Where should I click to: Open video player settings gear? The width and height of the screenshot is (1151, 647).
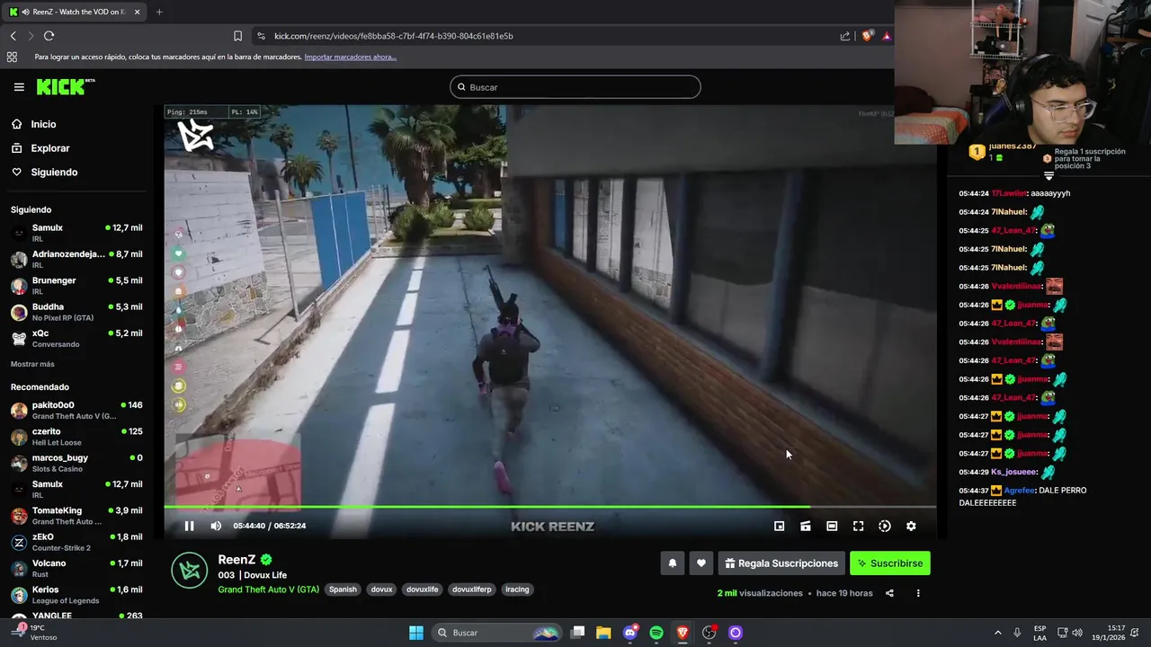(911, 526)
